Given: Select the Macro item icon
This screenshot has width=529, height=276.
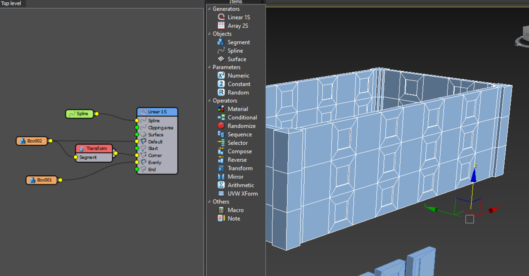Looking at the screenshot, I should [221, 210].
